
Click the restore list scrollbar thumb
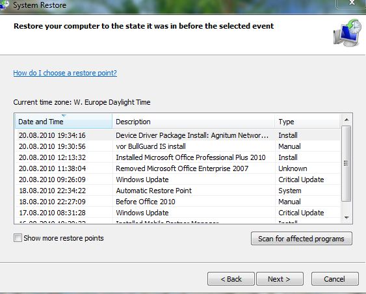coord(346,163)
